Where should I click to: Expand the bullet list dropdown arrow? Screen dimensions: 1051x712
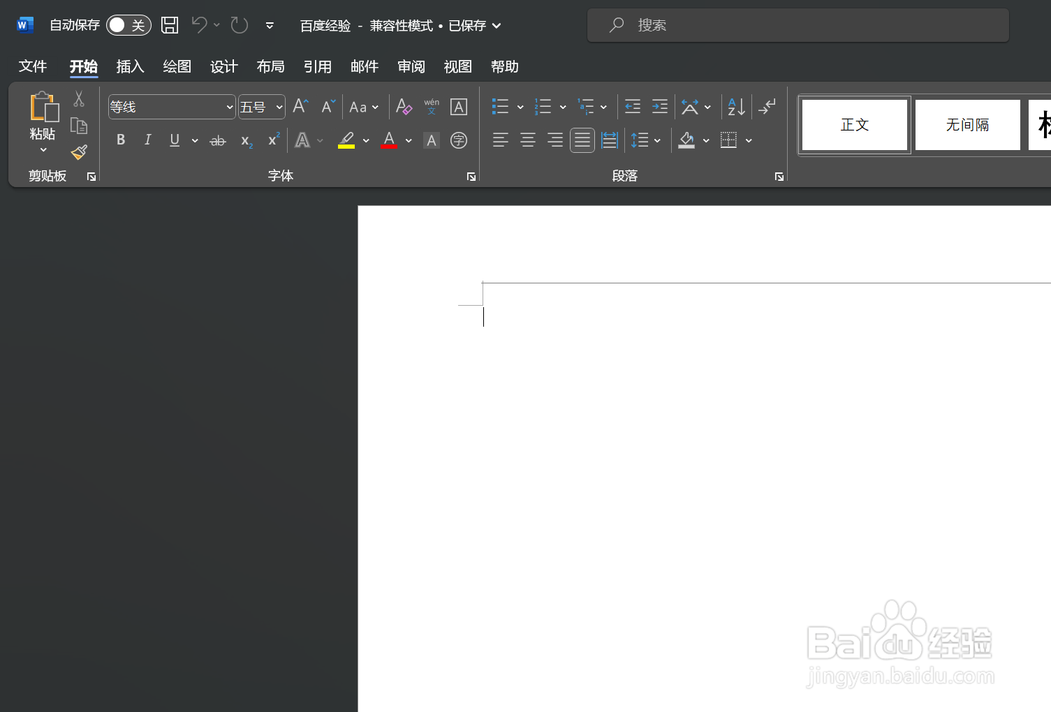[x=520, y=106]
